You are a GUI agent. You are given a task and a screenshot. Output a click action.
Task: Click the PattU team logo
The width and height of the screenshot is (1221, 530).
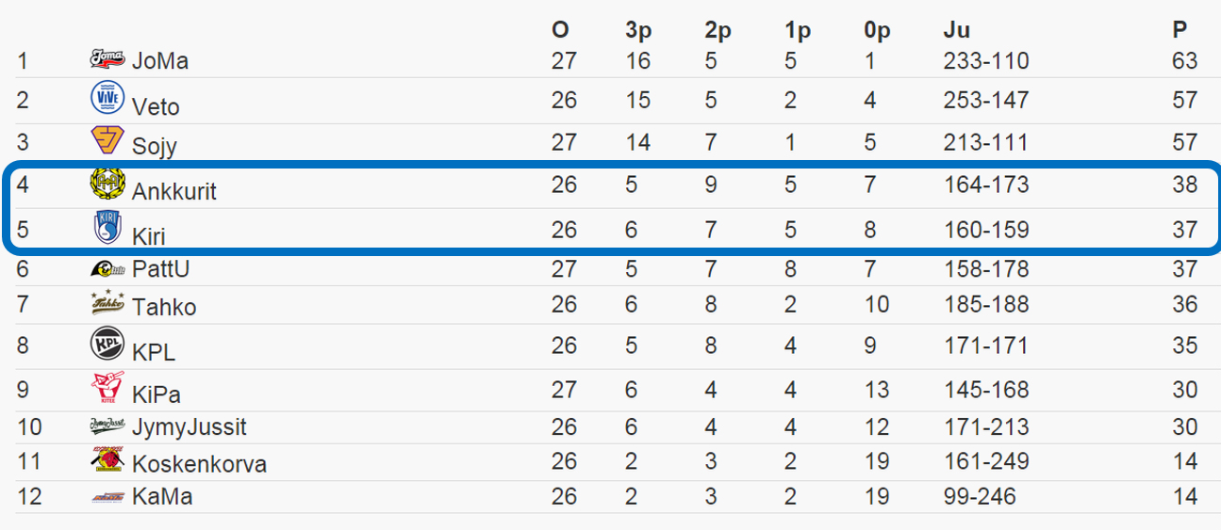tap(107, 269)
